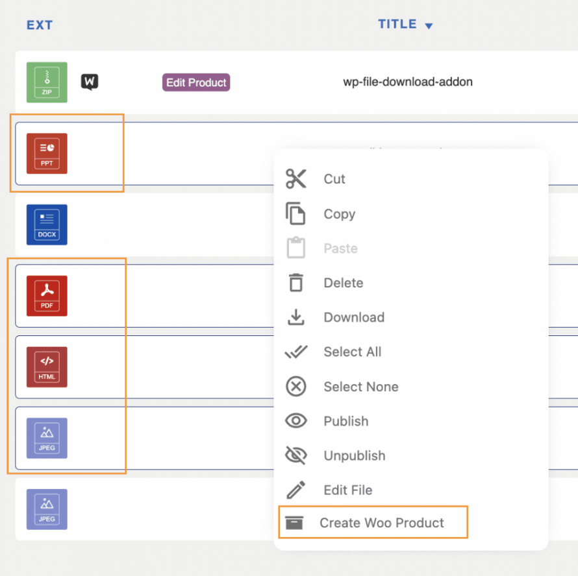The height and width of the screenshot is (576, 578).
Task: Choose Copy from the context menu
Action: (339, 214)
